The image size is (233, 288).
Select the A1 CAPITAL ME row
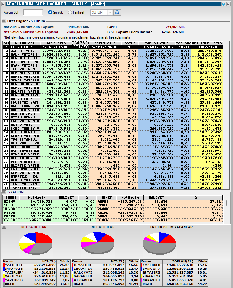[113, 62]
